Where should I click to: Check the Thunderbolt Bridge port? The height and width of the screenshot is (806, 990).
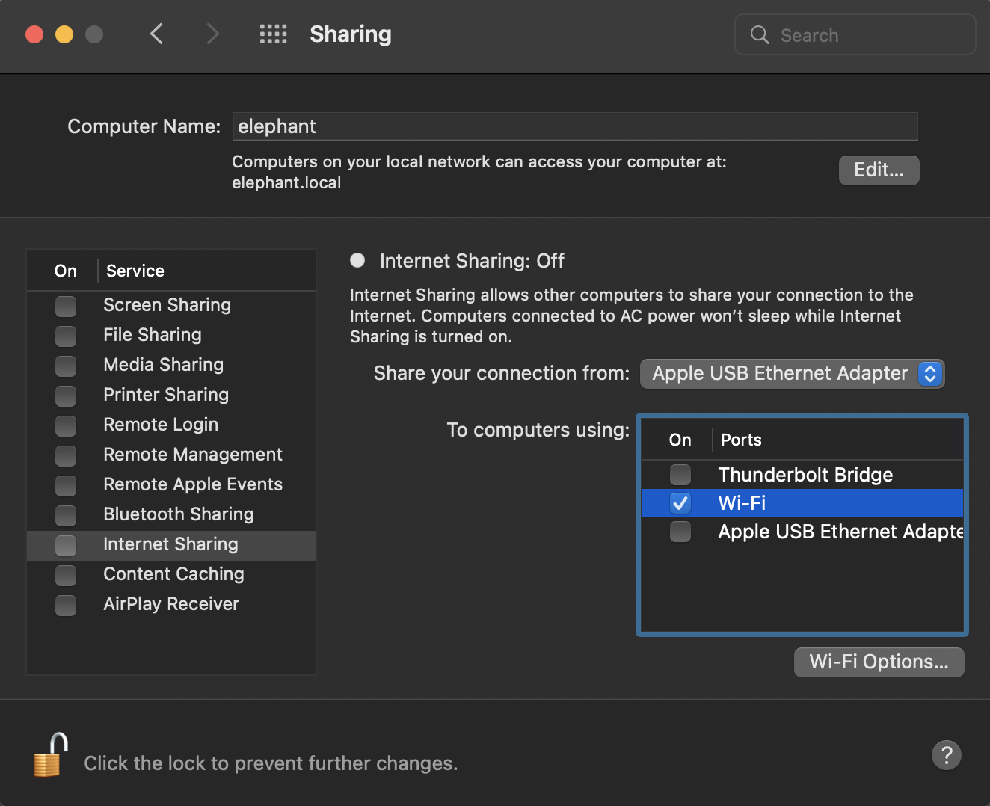pos(680,475)
